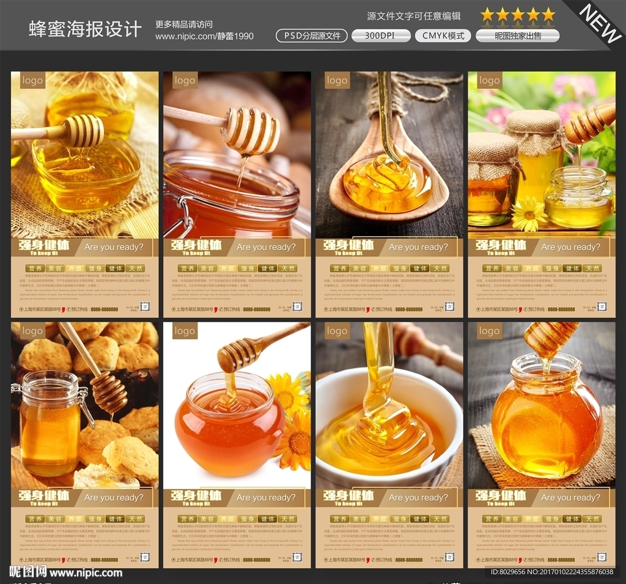
Task: Click the logo box on the square glass dish poster
Action: (32, 80)
